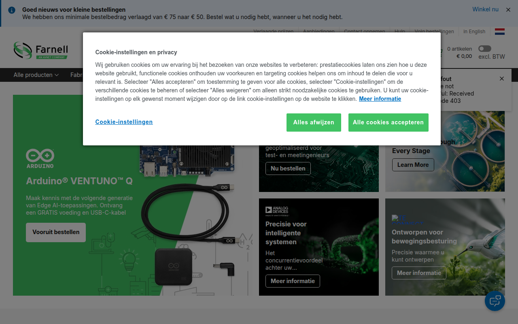Click the Learn More button
The width and height of the screenshot is (518, 324).
click(x=413, y=165)
